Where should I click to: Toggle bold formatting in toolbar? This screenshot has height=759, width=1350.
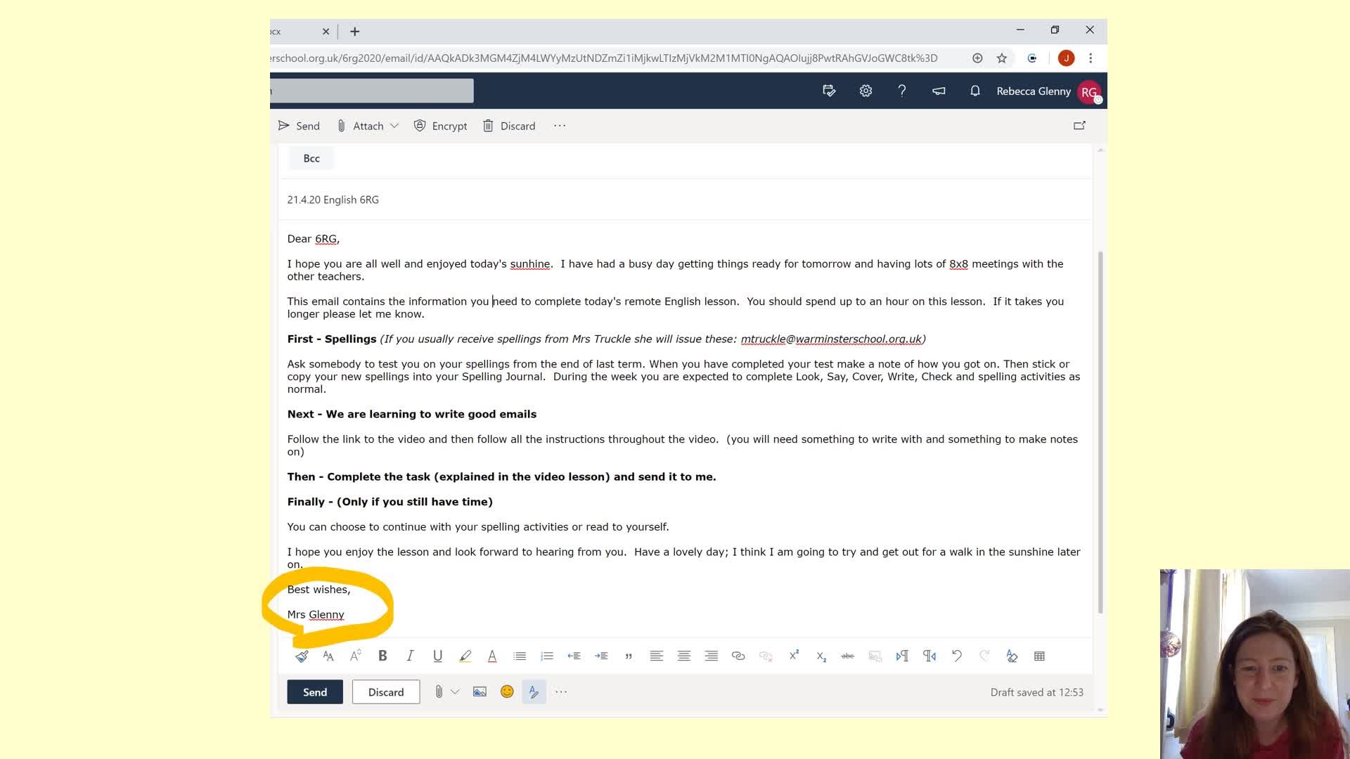click(382, 656)
